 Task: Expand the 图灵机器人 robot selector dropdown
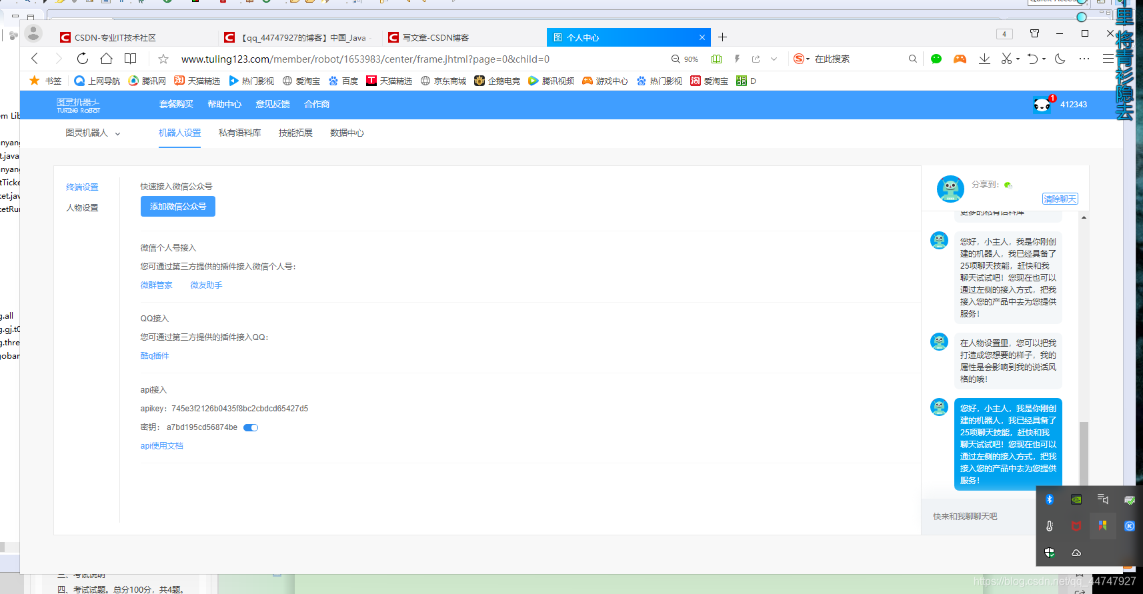click(93, 133)
